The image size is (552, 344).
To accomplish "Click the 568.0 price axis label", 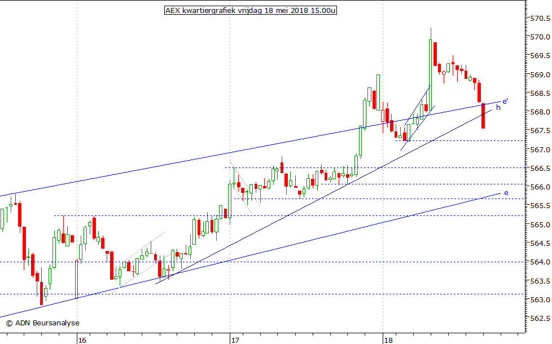I will tap(540, 112).
